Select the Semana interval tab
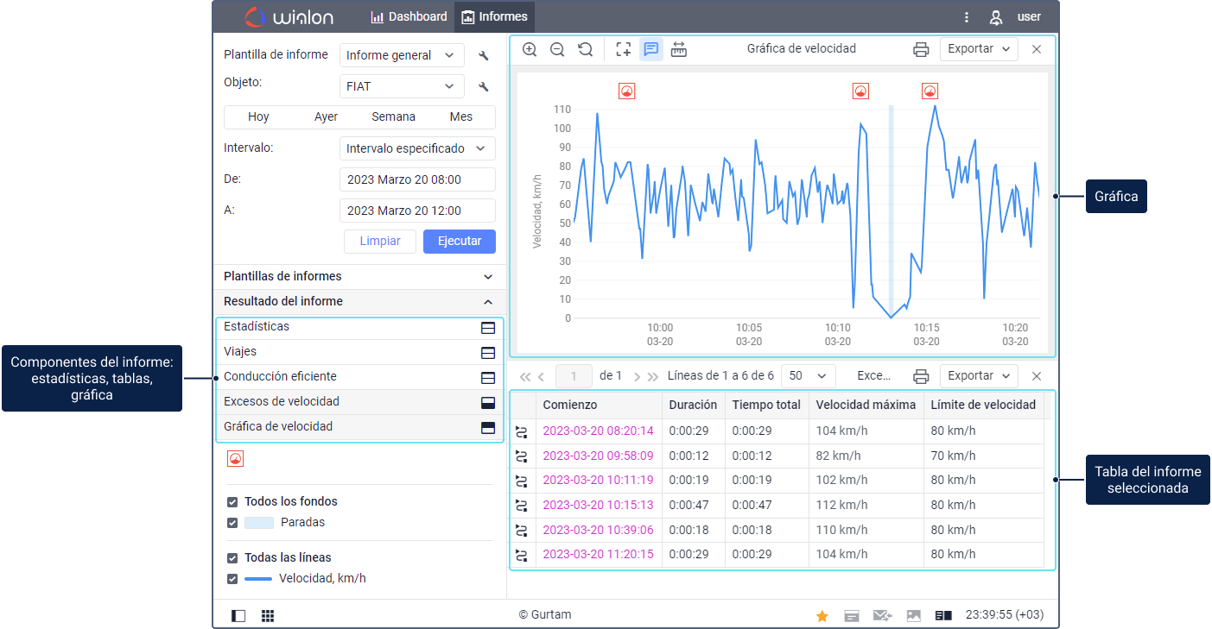1212x629 pixels. click(x=393, y=117)
